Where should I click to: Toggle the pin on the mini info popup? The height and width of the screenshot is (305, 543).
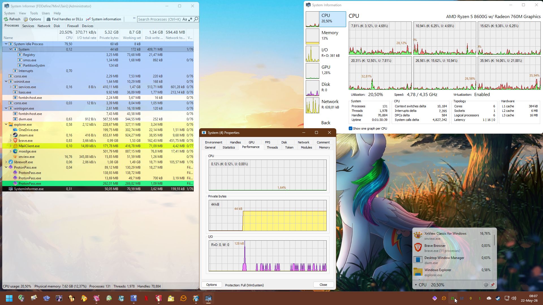click(493, 285)
